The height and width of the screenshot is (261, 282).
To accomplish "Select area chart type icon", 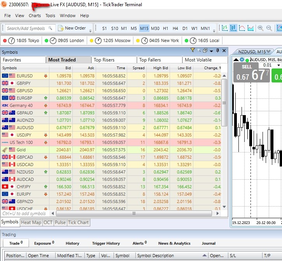I will 250,28.
